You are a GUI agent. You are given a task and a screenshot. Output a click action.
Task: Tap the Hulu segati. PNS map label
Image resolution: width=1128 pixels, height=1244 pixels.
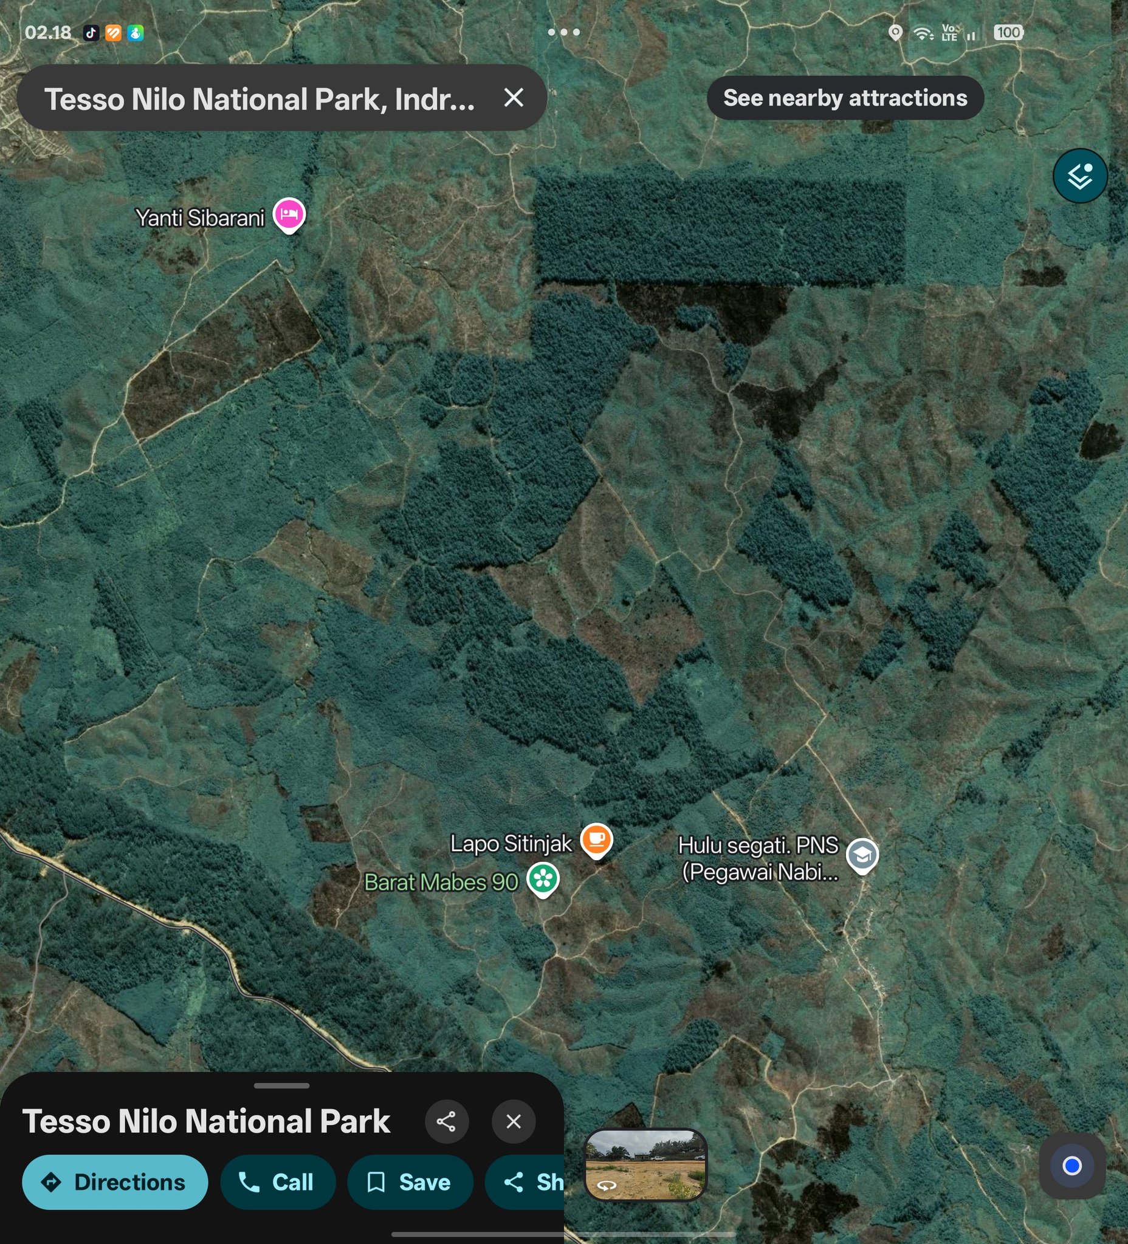pyautogui.click(x=759, y=858)
